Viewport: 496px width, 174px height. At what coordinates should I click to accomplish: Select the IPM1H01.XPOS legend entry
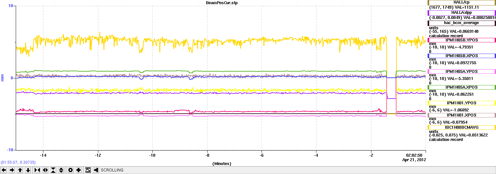[x=462, y=115]
